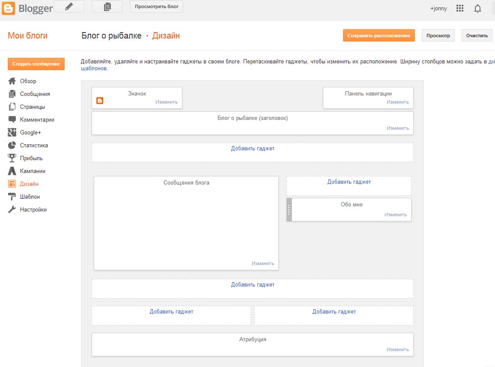Click the pencil icon to create a post
This screenshot has height=367, width=495.
tap(69, 7)
